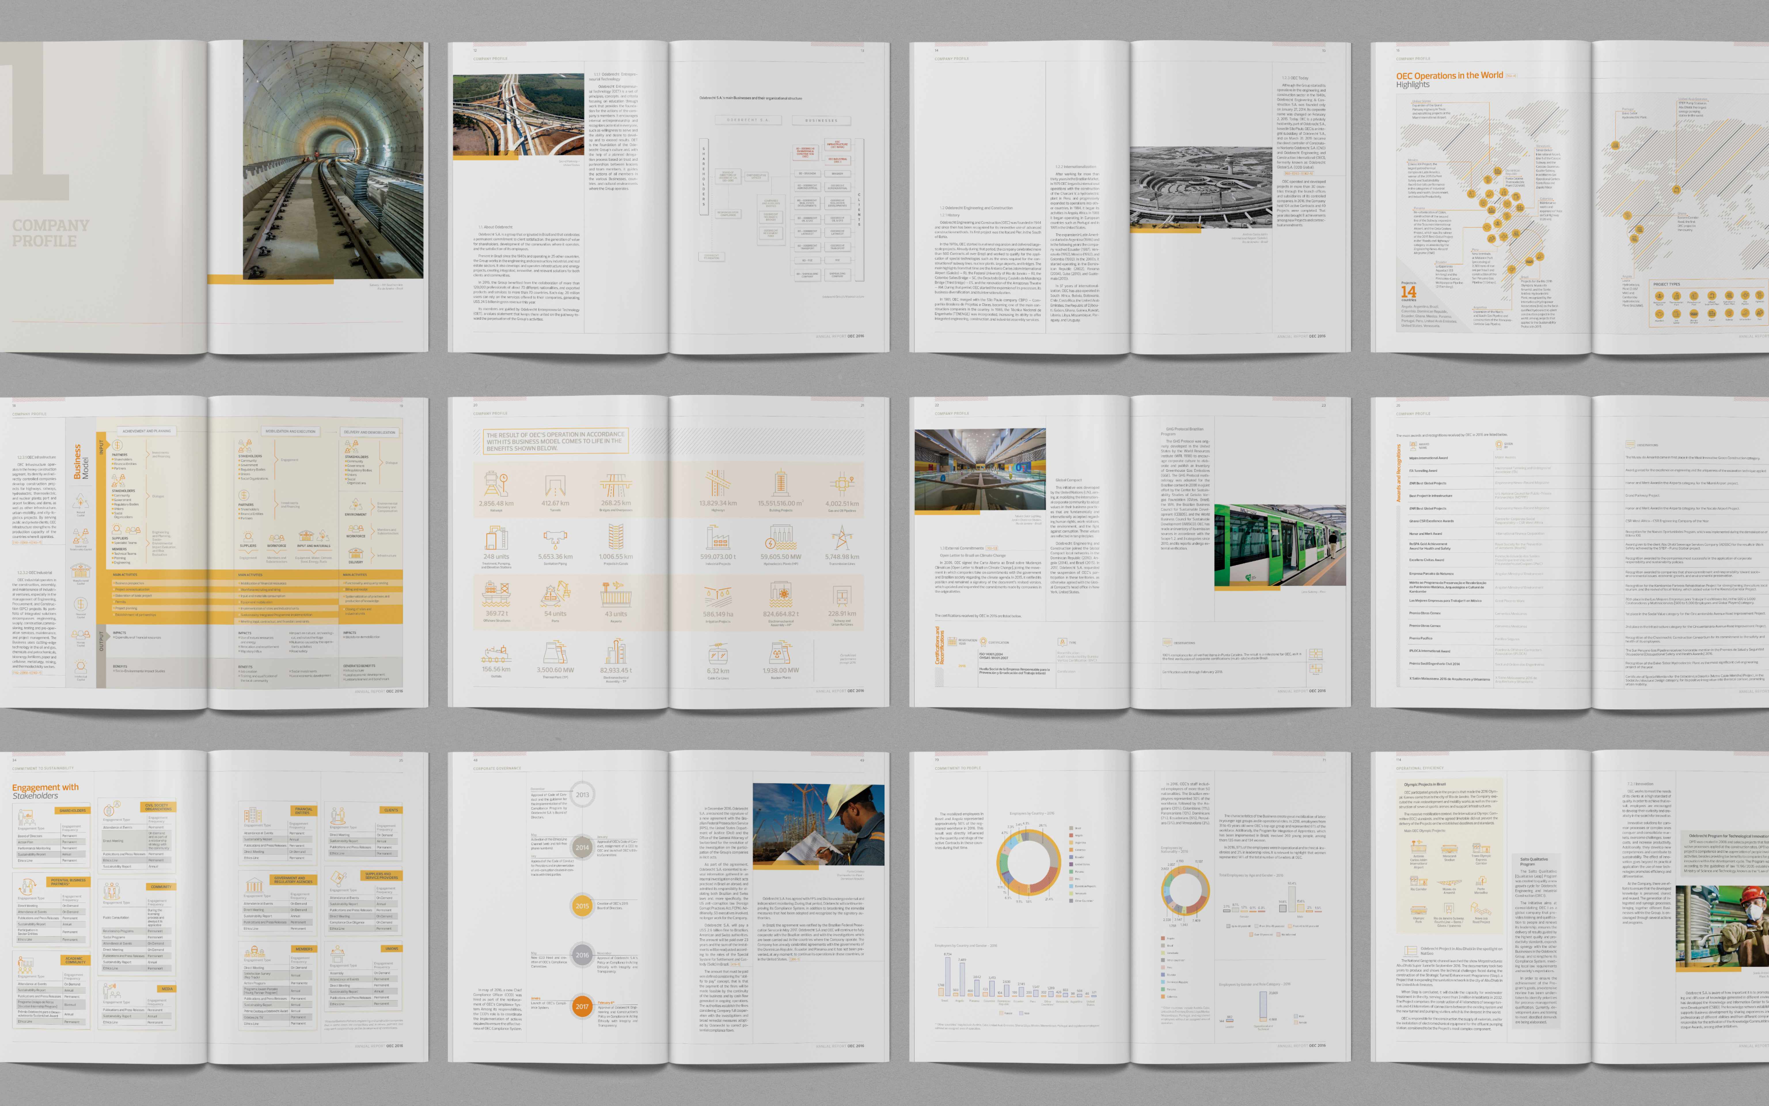The image size is (1769, 1106).
Task: Click the orange 2017 timeline circle
Action: [x=582, y=1007]
